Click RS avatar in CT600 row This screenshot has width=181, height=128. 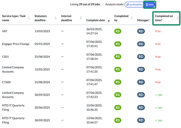tap(118, 82)
